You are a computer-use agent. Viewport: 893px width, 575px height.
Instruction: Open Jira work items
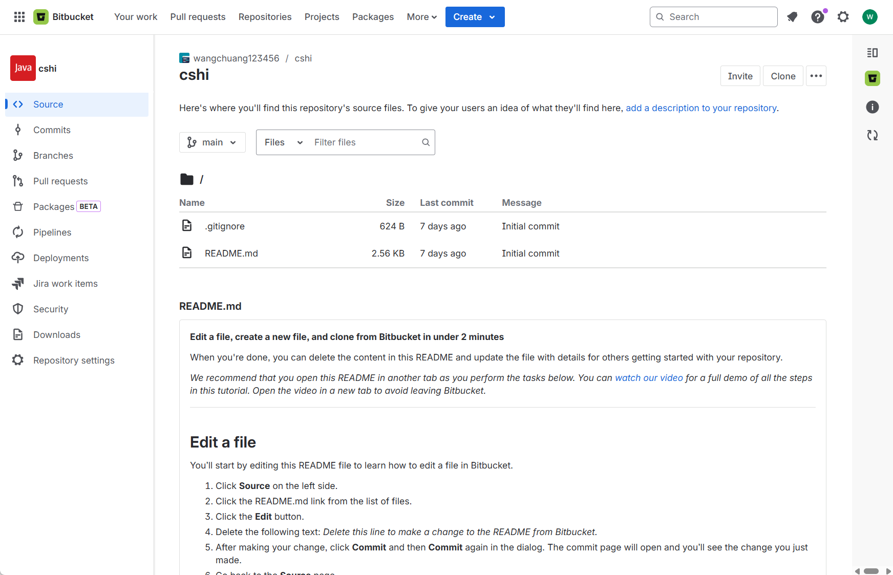[x=65, y=283]
